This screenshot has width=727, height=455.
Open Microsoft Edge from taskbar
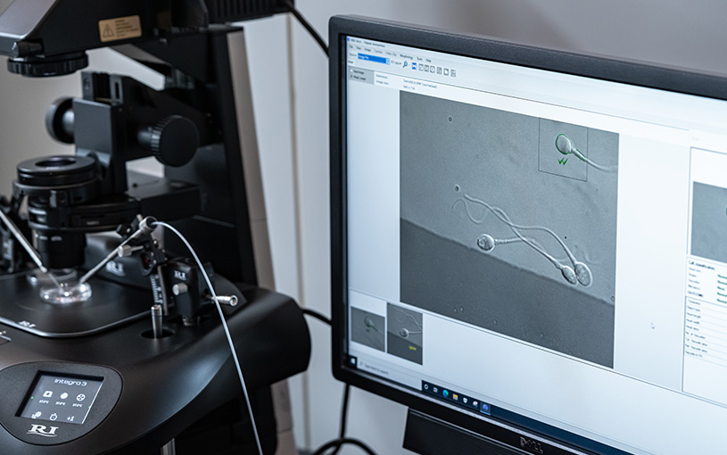coord(445,393)
